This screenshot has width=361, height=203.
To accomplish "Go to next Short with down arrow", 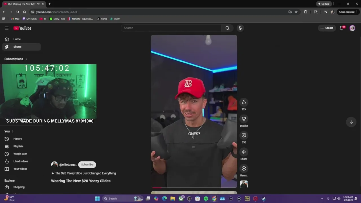I will 351,122.
